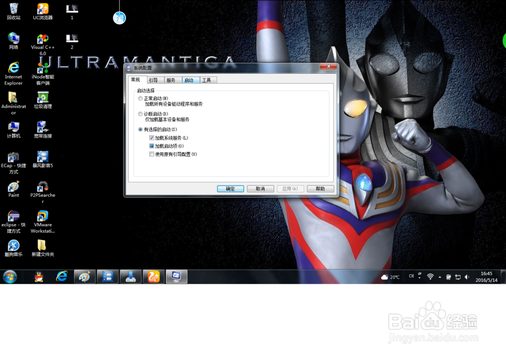Uncheck 加载系统服务 checkbox

[x=152, y=138]
